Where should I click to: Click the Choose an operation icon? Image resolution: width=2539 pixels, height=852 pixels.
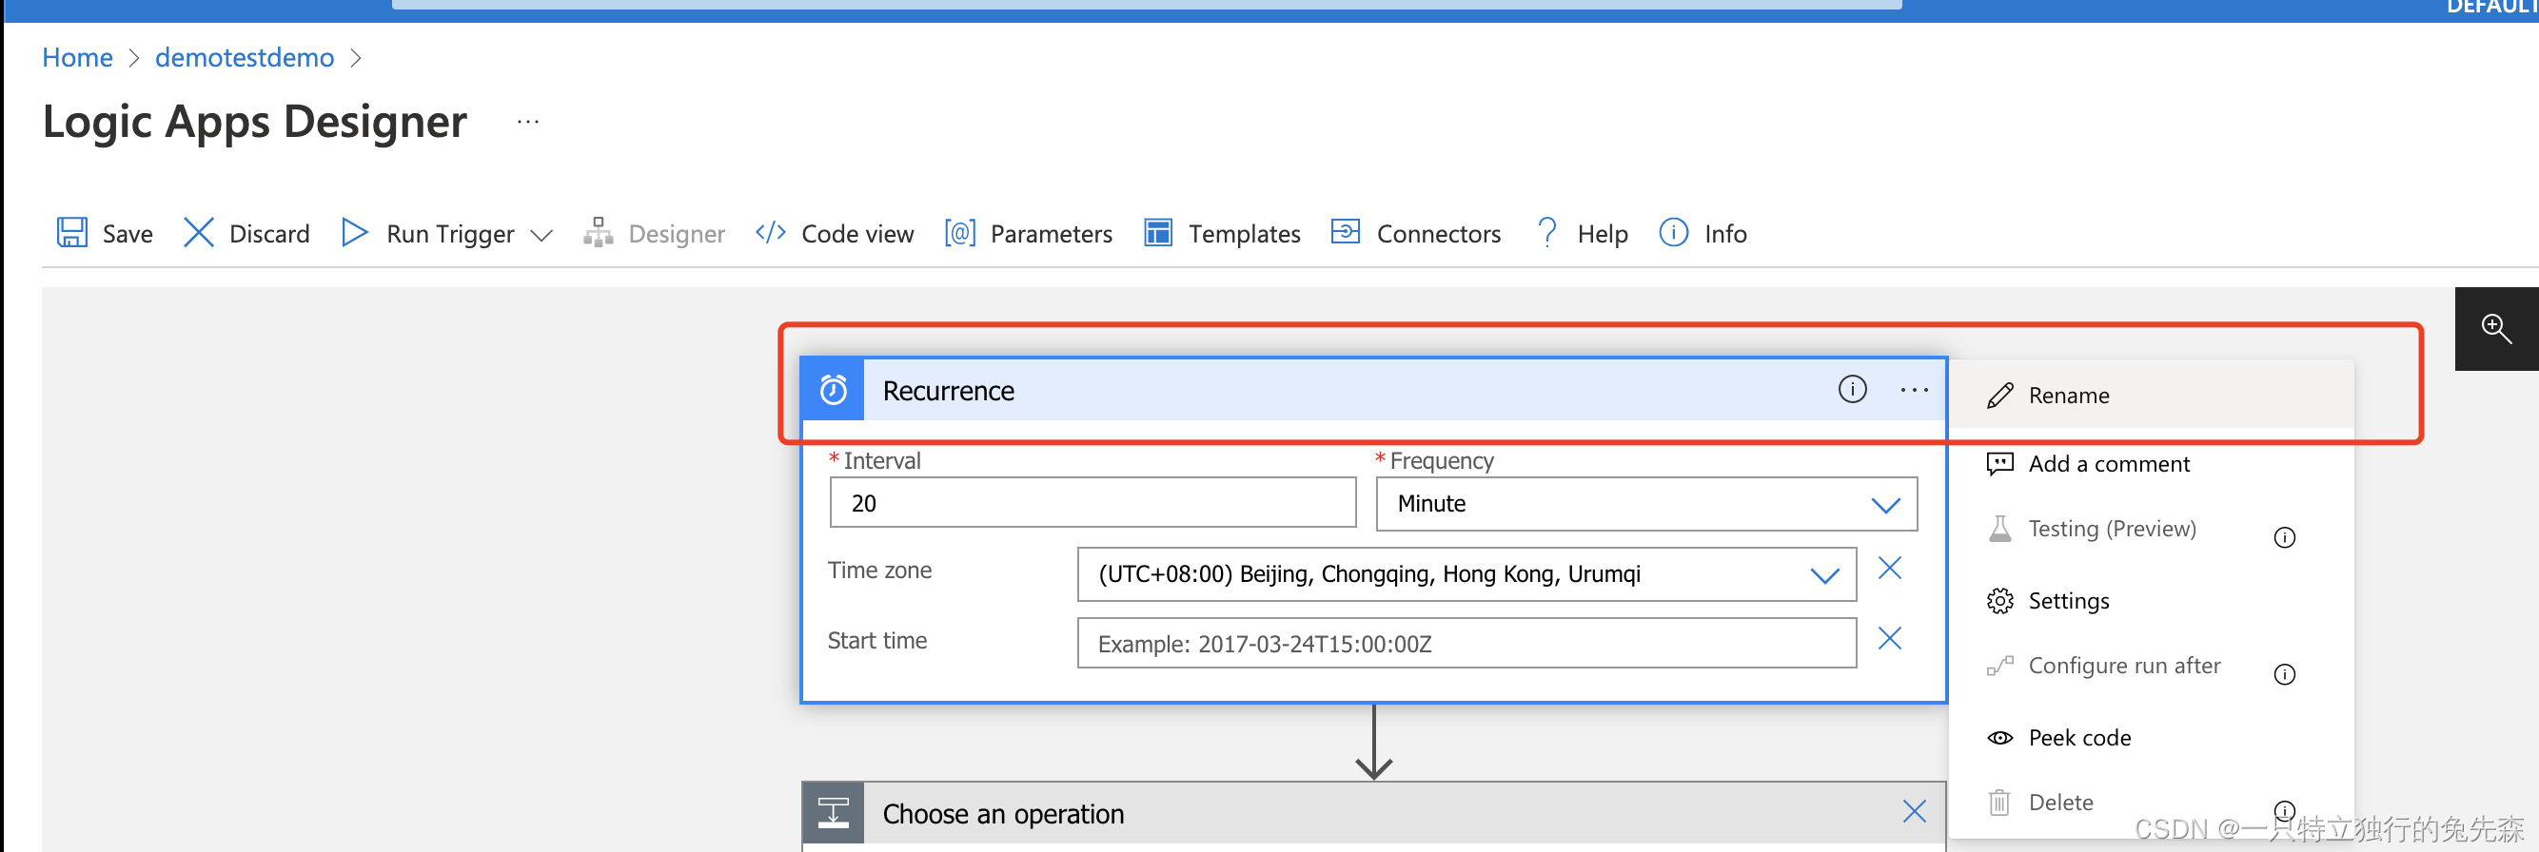834,813
